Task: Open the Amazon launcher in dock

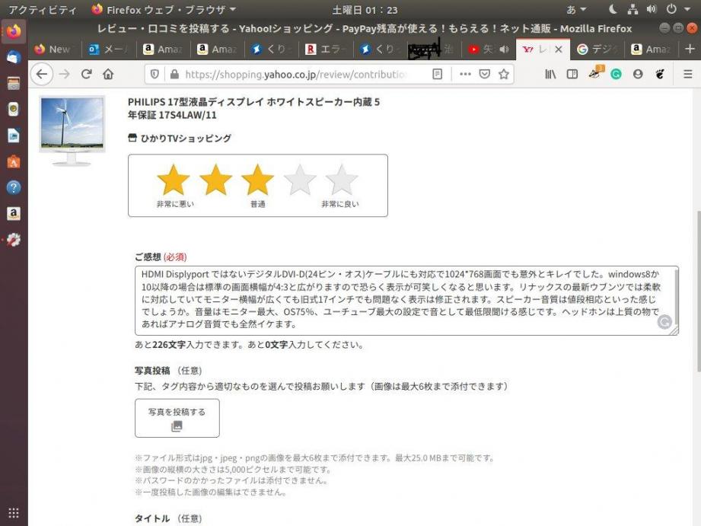Action: click(14, 213)
